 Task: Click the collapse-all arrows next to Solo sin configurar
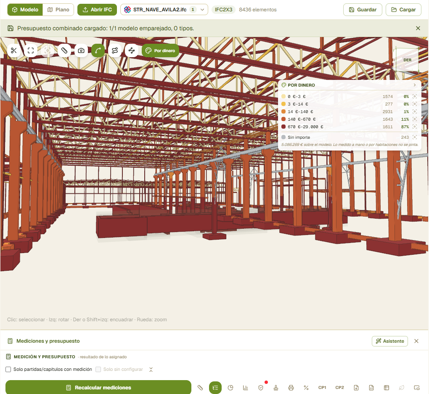[x=151, y=369]
